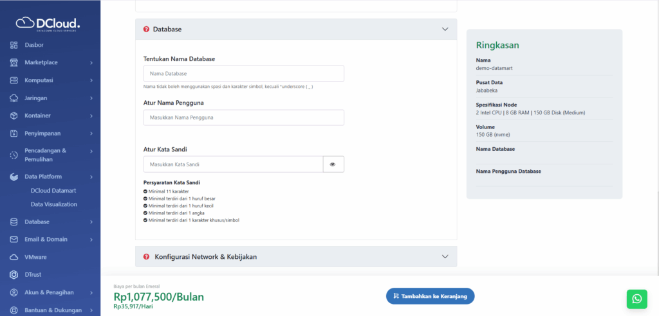Click the Kontainer box icon

click(x=14, y=116)
